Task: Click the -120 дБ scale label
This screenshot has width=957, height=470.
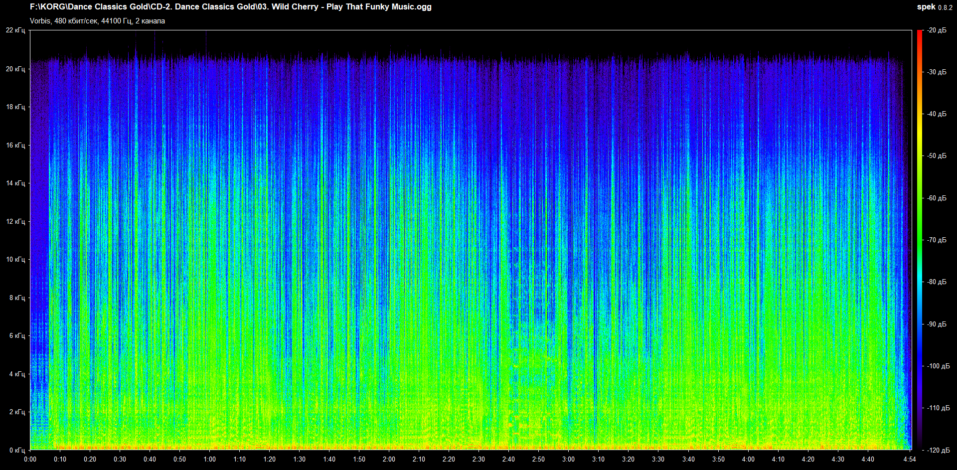Action: pyautogui.click(x=938, y=450)
